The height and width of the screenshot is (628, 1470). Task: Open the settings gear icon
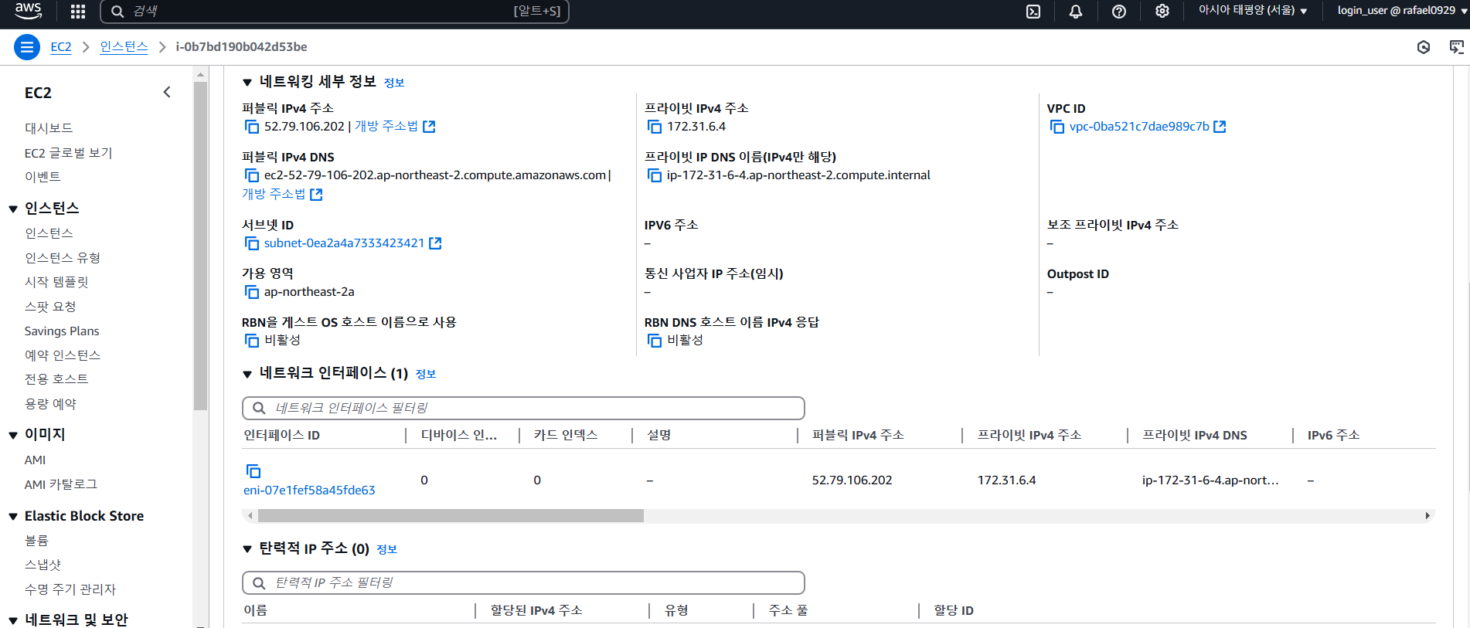tap(1162, 12)
